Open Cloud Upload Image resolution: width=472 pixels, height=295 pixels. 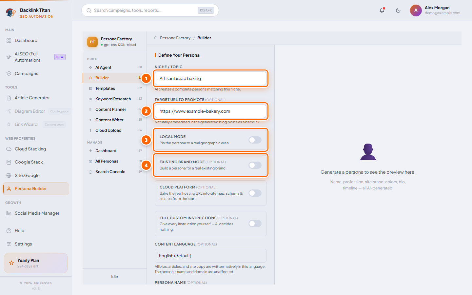[x=115, y=130]
